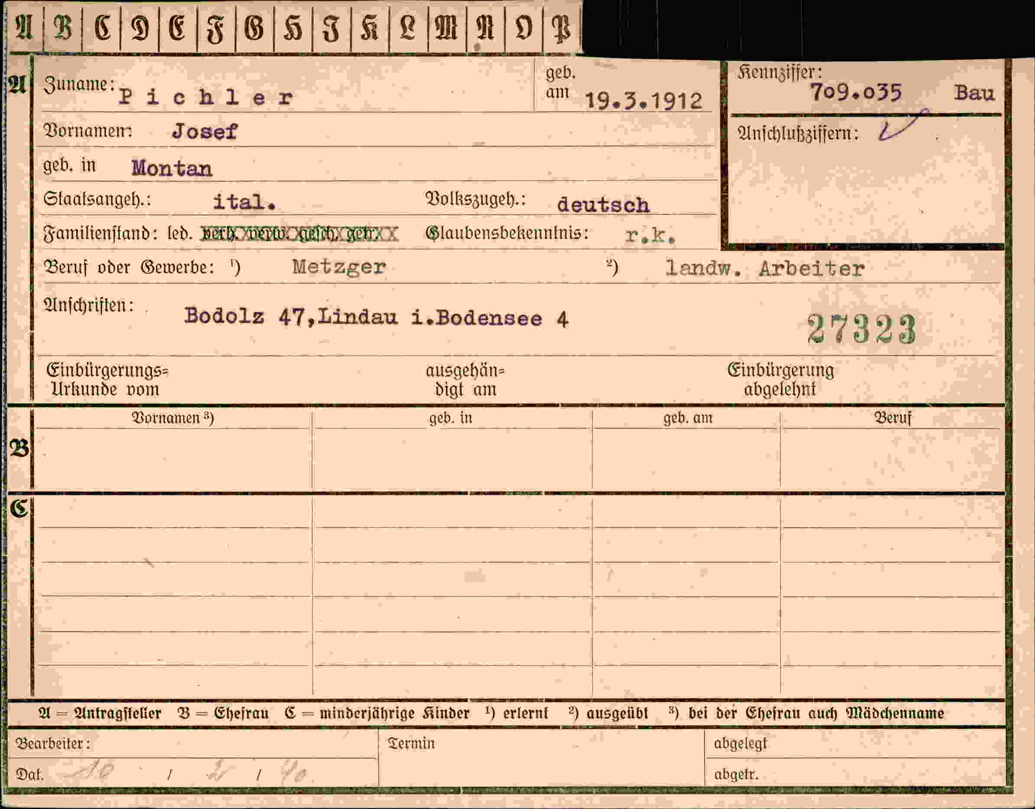1035x809 pixels.
Task: Click the "Volkszugeh.:" label
Action: click(x=476, y=199)
